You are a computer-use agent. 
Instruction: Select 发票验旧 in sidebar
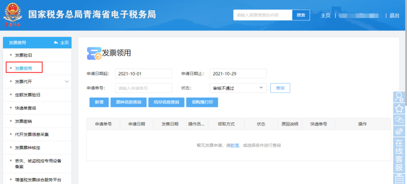pos(24,55)
